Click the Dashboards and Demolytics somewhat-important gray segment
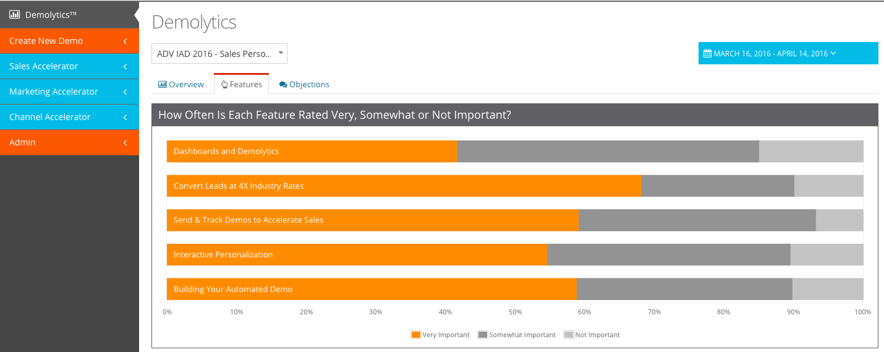Viewport: 884px width, 352px height. (608, 152)
